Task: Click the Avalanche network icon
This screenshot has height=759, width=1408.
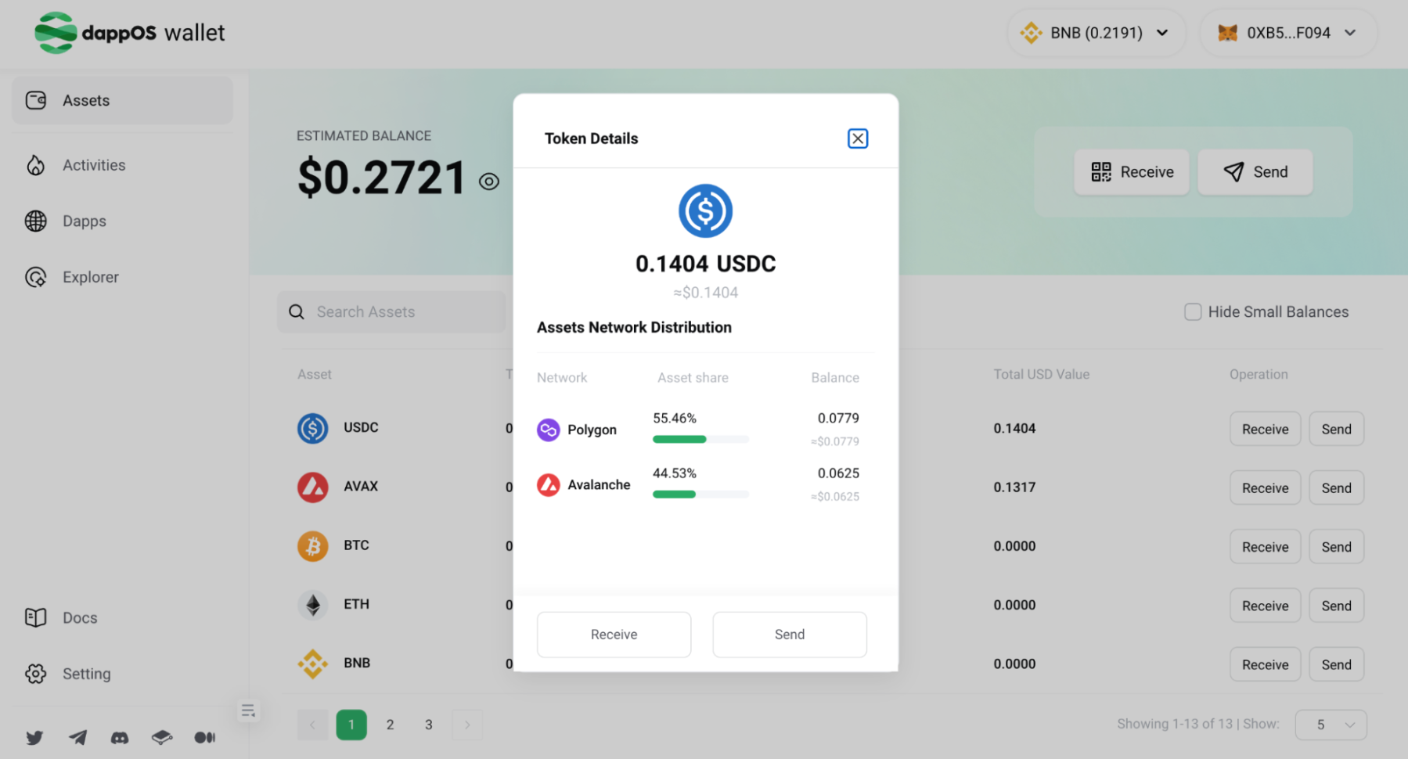Action: [549, 485]
